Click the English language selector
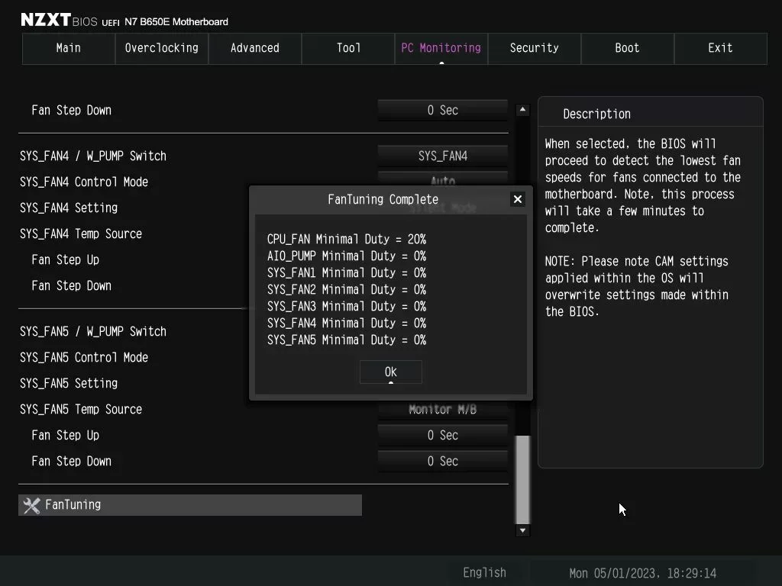Image resolution: width=782 pixels, height=586 pixels. click(484, 572)
